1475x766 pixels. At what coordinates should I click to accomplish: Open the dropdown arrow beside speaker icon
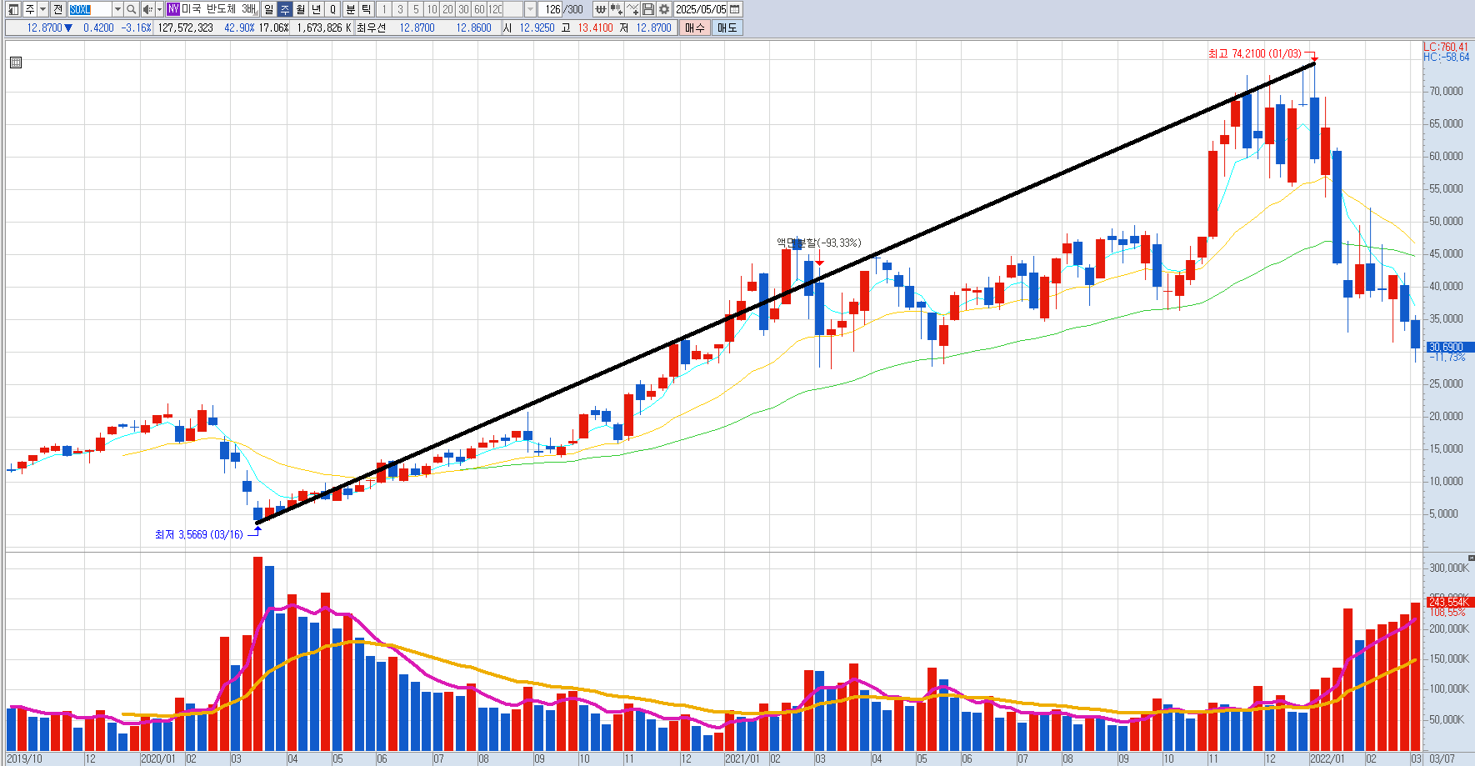pos(159,9)
